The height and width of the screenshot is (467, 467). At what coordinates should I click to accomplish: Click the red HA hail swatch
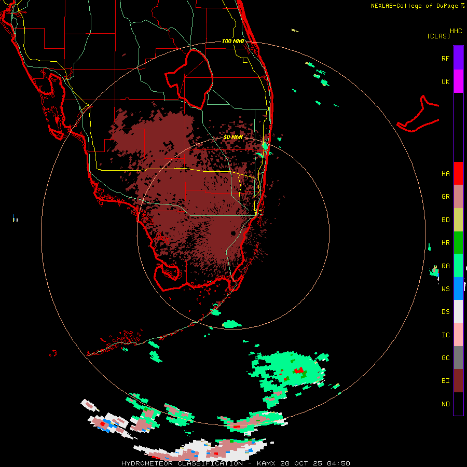pyautogui.click(x=458, y=173)
